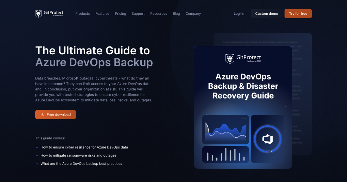Open the Products dropdown menu
The image size is (347, 182).
click(82, 14)
